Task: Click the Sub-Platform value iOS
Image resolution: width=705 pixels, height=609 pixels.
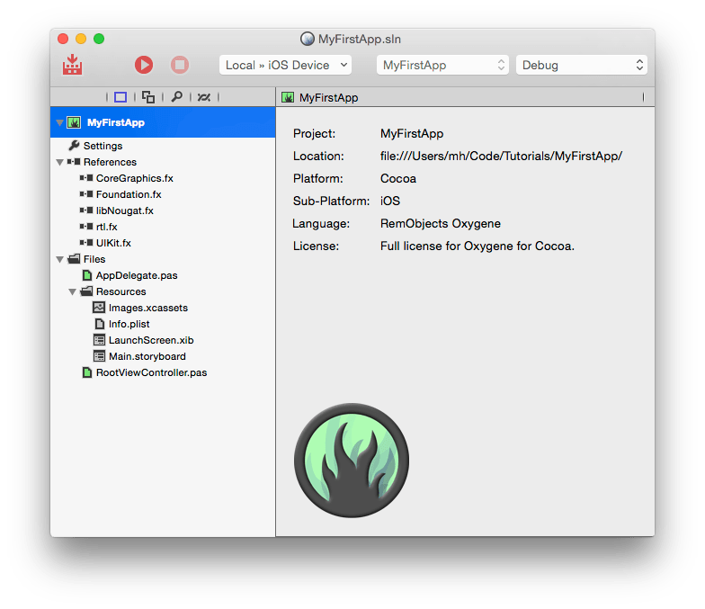Action: 390,202
